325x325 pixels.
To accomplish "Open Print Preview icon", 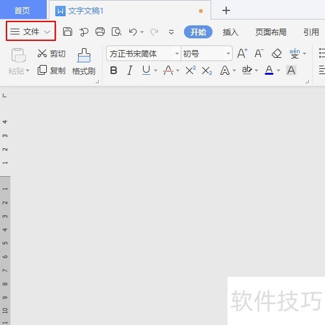I will pyautogui.click(x=116, y=32).
